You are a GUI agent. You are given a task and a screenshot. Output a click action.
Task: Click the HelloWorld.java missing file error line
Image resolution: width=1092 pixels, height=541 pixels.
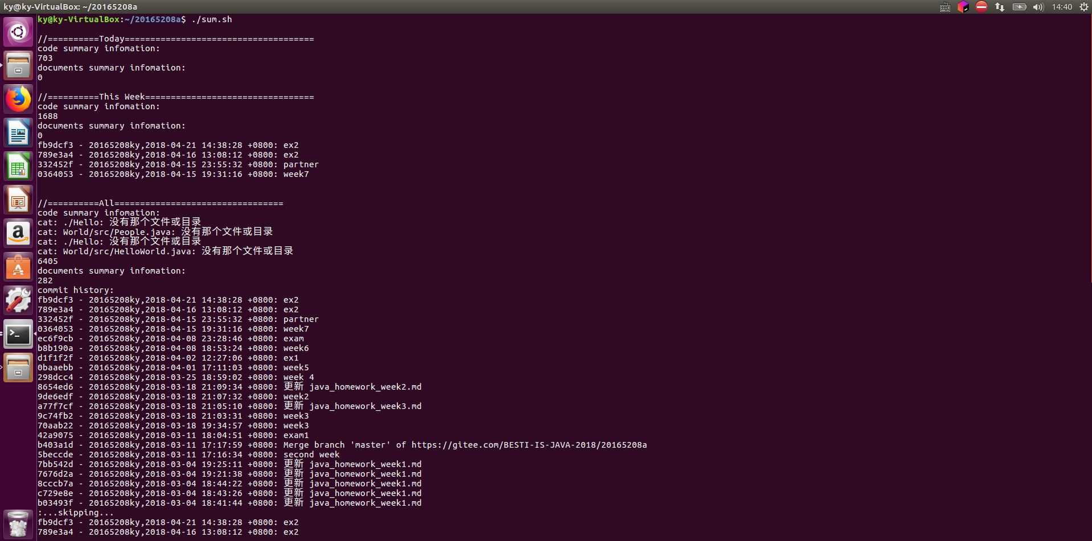click(166, 251)
